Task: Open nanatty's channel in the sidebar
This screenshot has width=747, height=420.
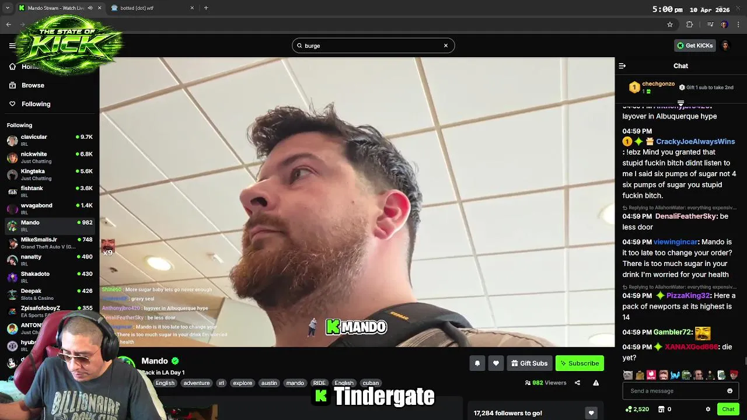Action: (50, 260)
